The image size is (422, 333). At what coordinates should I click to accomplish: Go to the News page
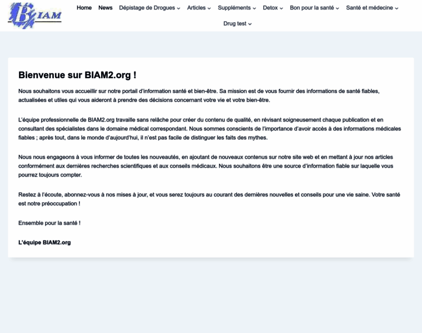pos(105,8)
